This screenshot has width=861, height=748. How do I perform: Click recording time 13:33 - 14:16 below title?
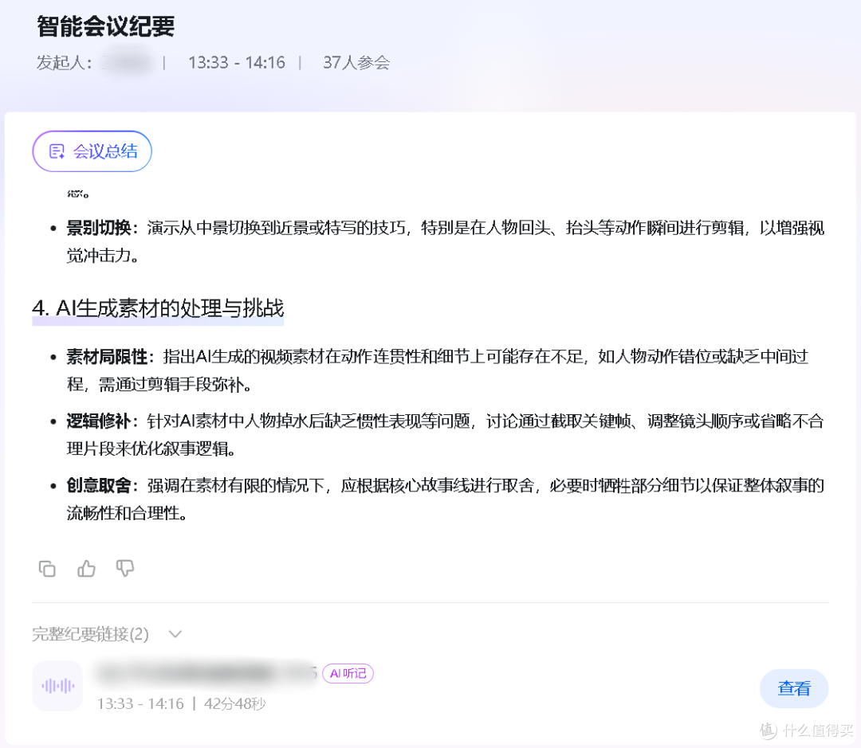click(140, 703)
